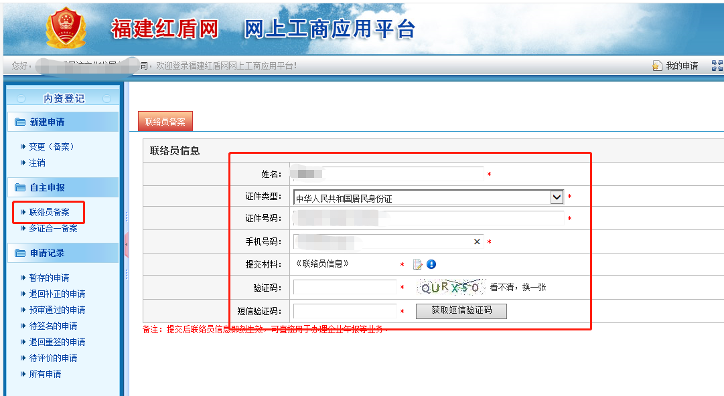Open 待评价的申请 list

coord(53,358)
